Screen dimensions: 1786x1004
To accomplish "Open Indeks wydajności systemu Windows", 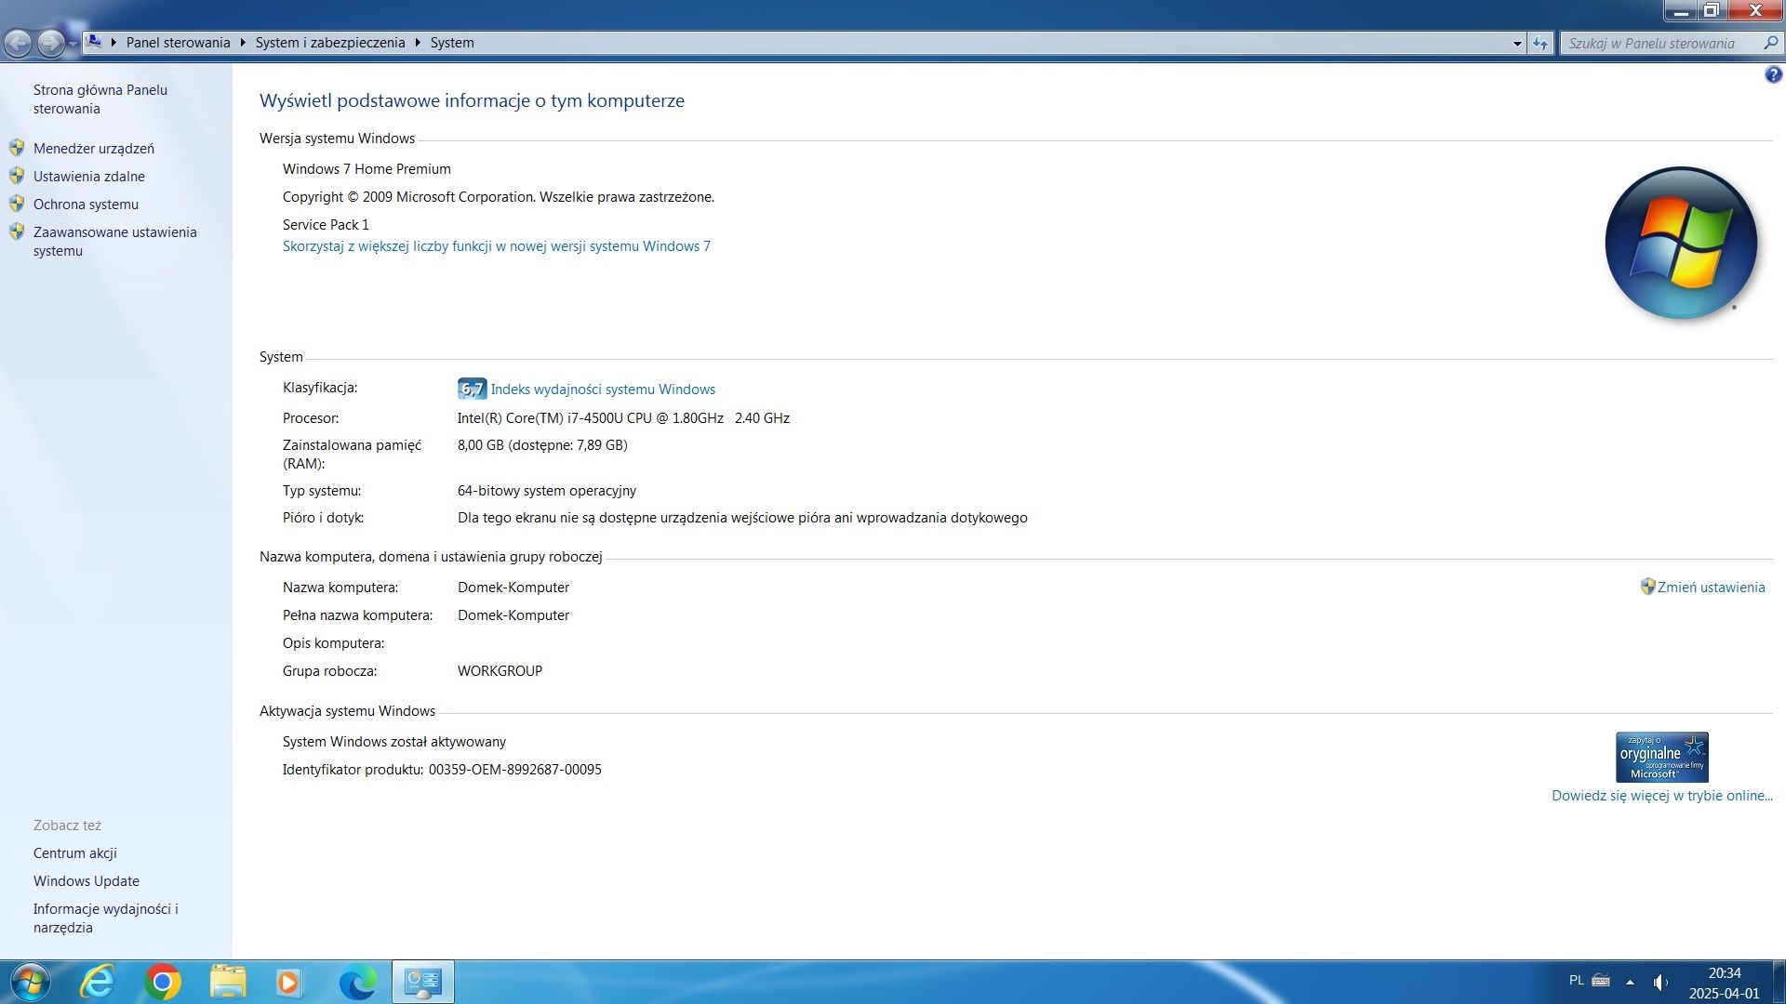I will pos(603,390).
